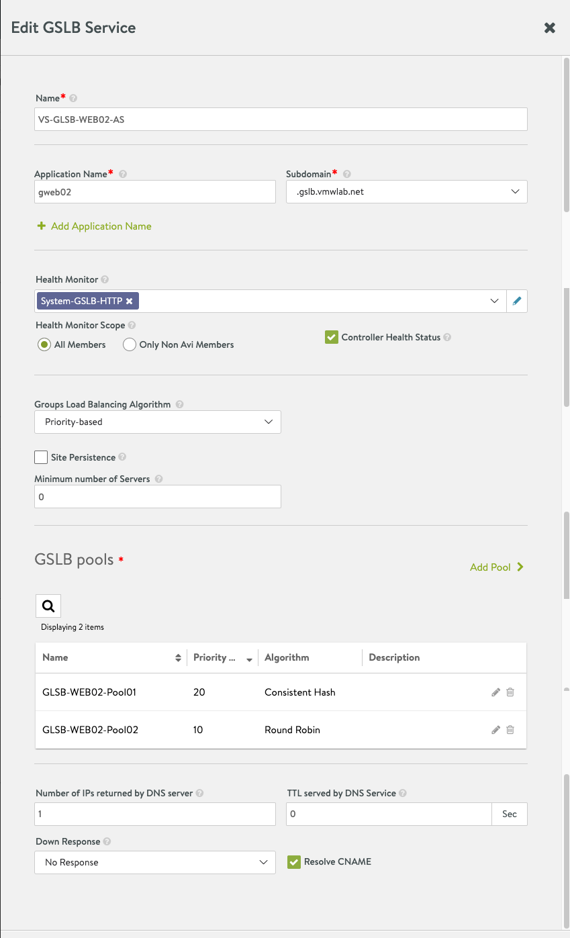Viewport: 570px width, 938px height.
Task: Click Round Robin algorithm cell
Action: click(292, 730)
